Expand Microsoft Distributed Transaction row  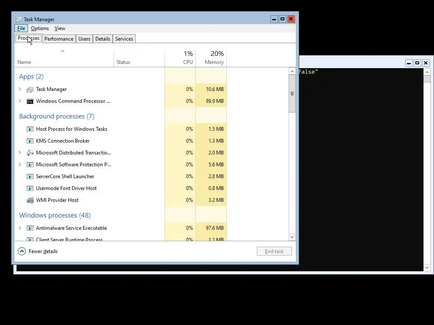19,152
